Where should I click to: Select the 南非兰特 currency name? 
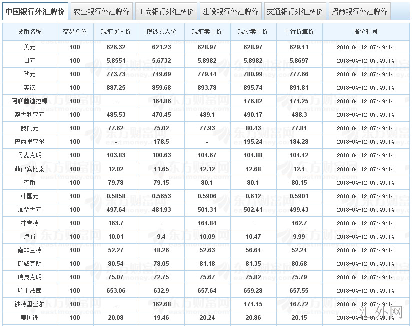(x=29, y=250)
